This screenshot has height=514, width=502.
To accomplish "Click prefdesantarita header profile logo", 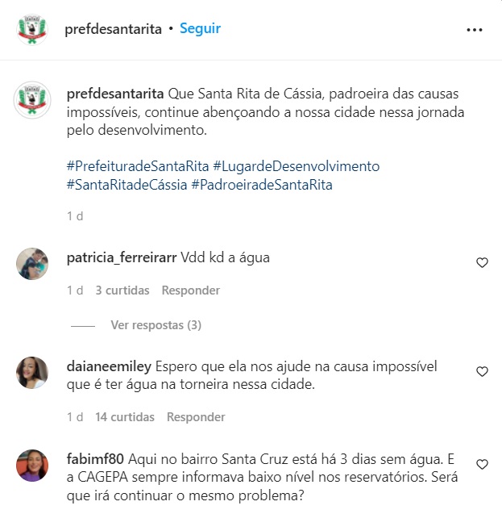I will 32,30.
